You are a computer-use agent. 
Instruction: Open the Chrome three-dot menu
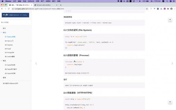(175, 9)
